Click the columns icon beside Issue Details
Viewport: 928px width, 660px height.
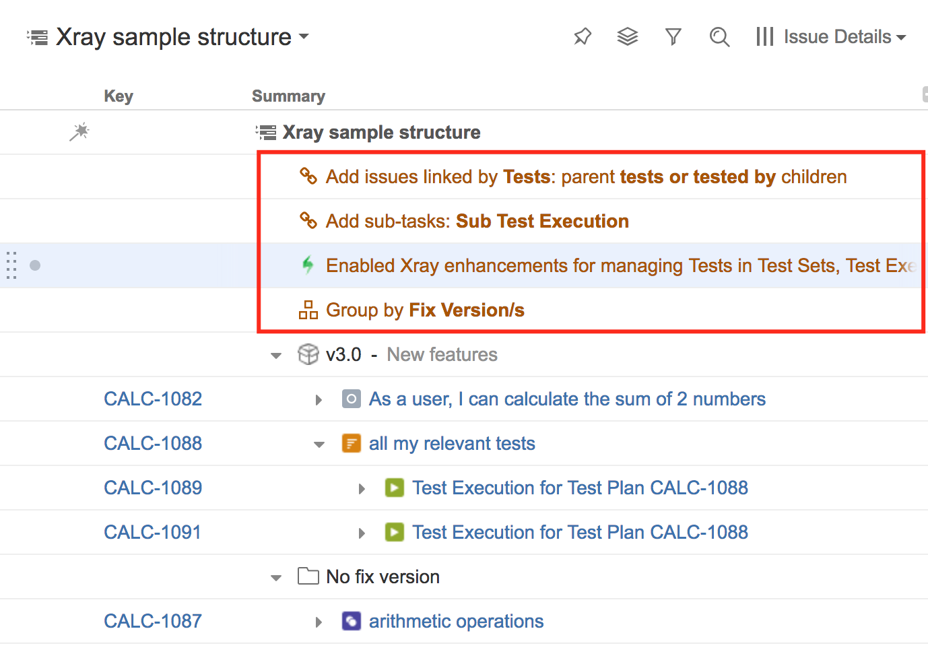tap(764, 36)
